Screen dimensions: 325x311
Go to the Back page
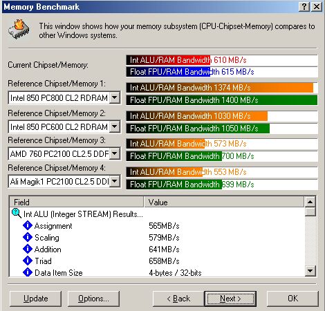(x=178, y=299)
